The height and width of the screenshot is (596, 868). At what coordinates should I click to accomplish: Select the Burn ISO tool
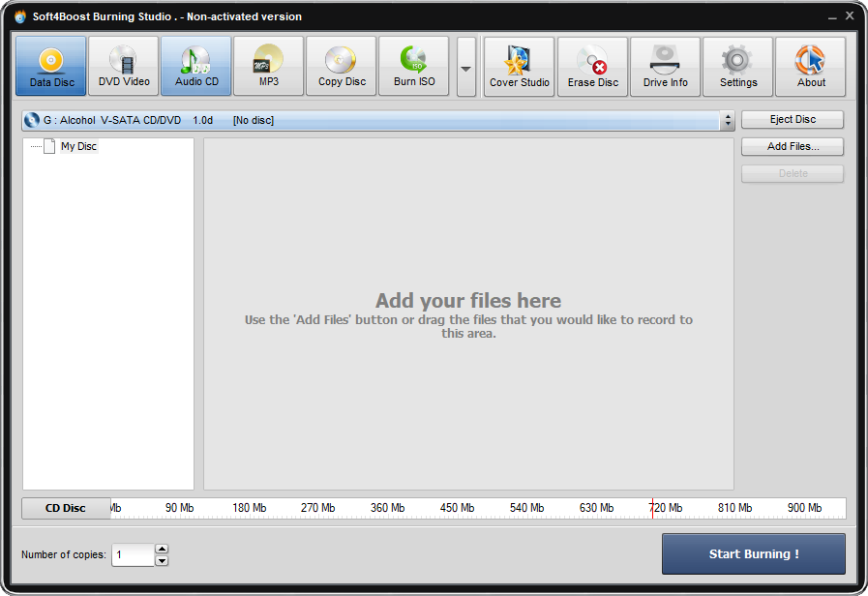[x=413, y=66]
